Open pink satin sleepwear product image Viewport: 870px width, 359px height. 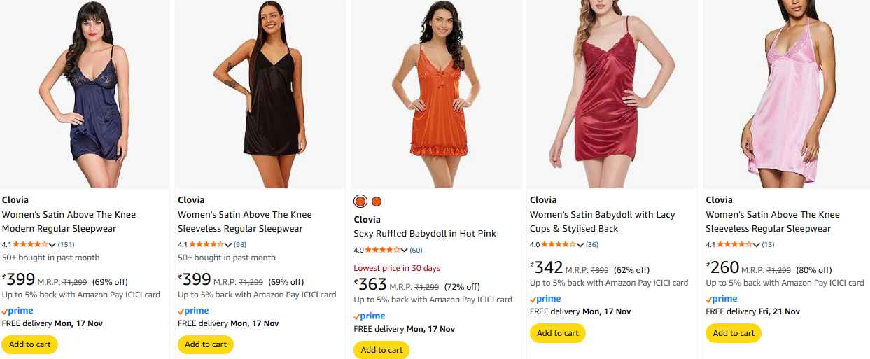pyautogui.click(x=785, y=94)
